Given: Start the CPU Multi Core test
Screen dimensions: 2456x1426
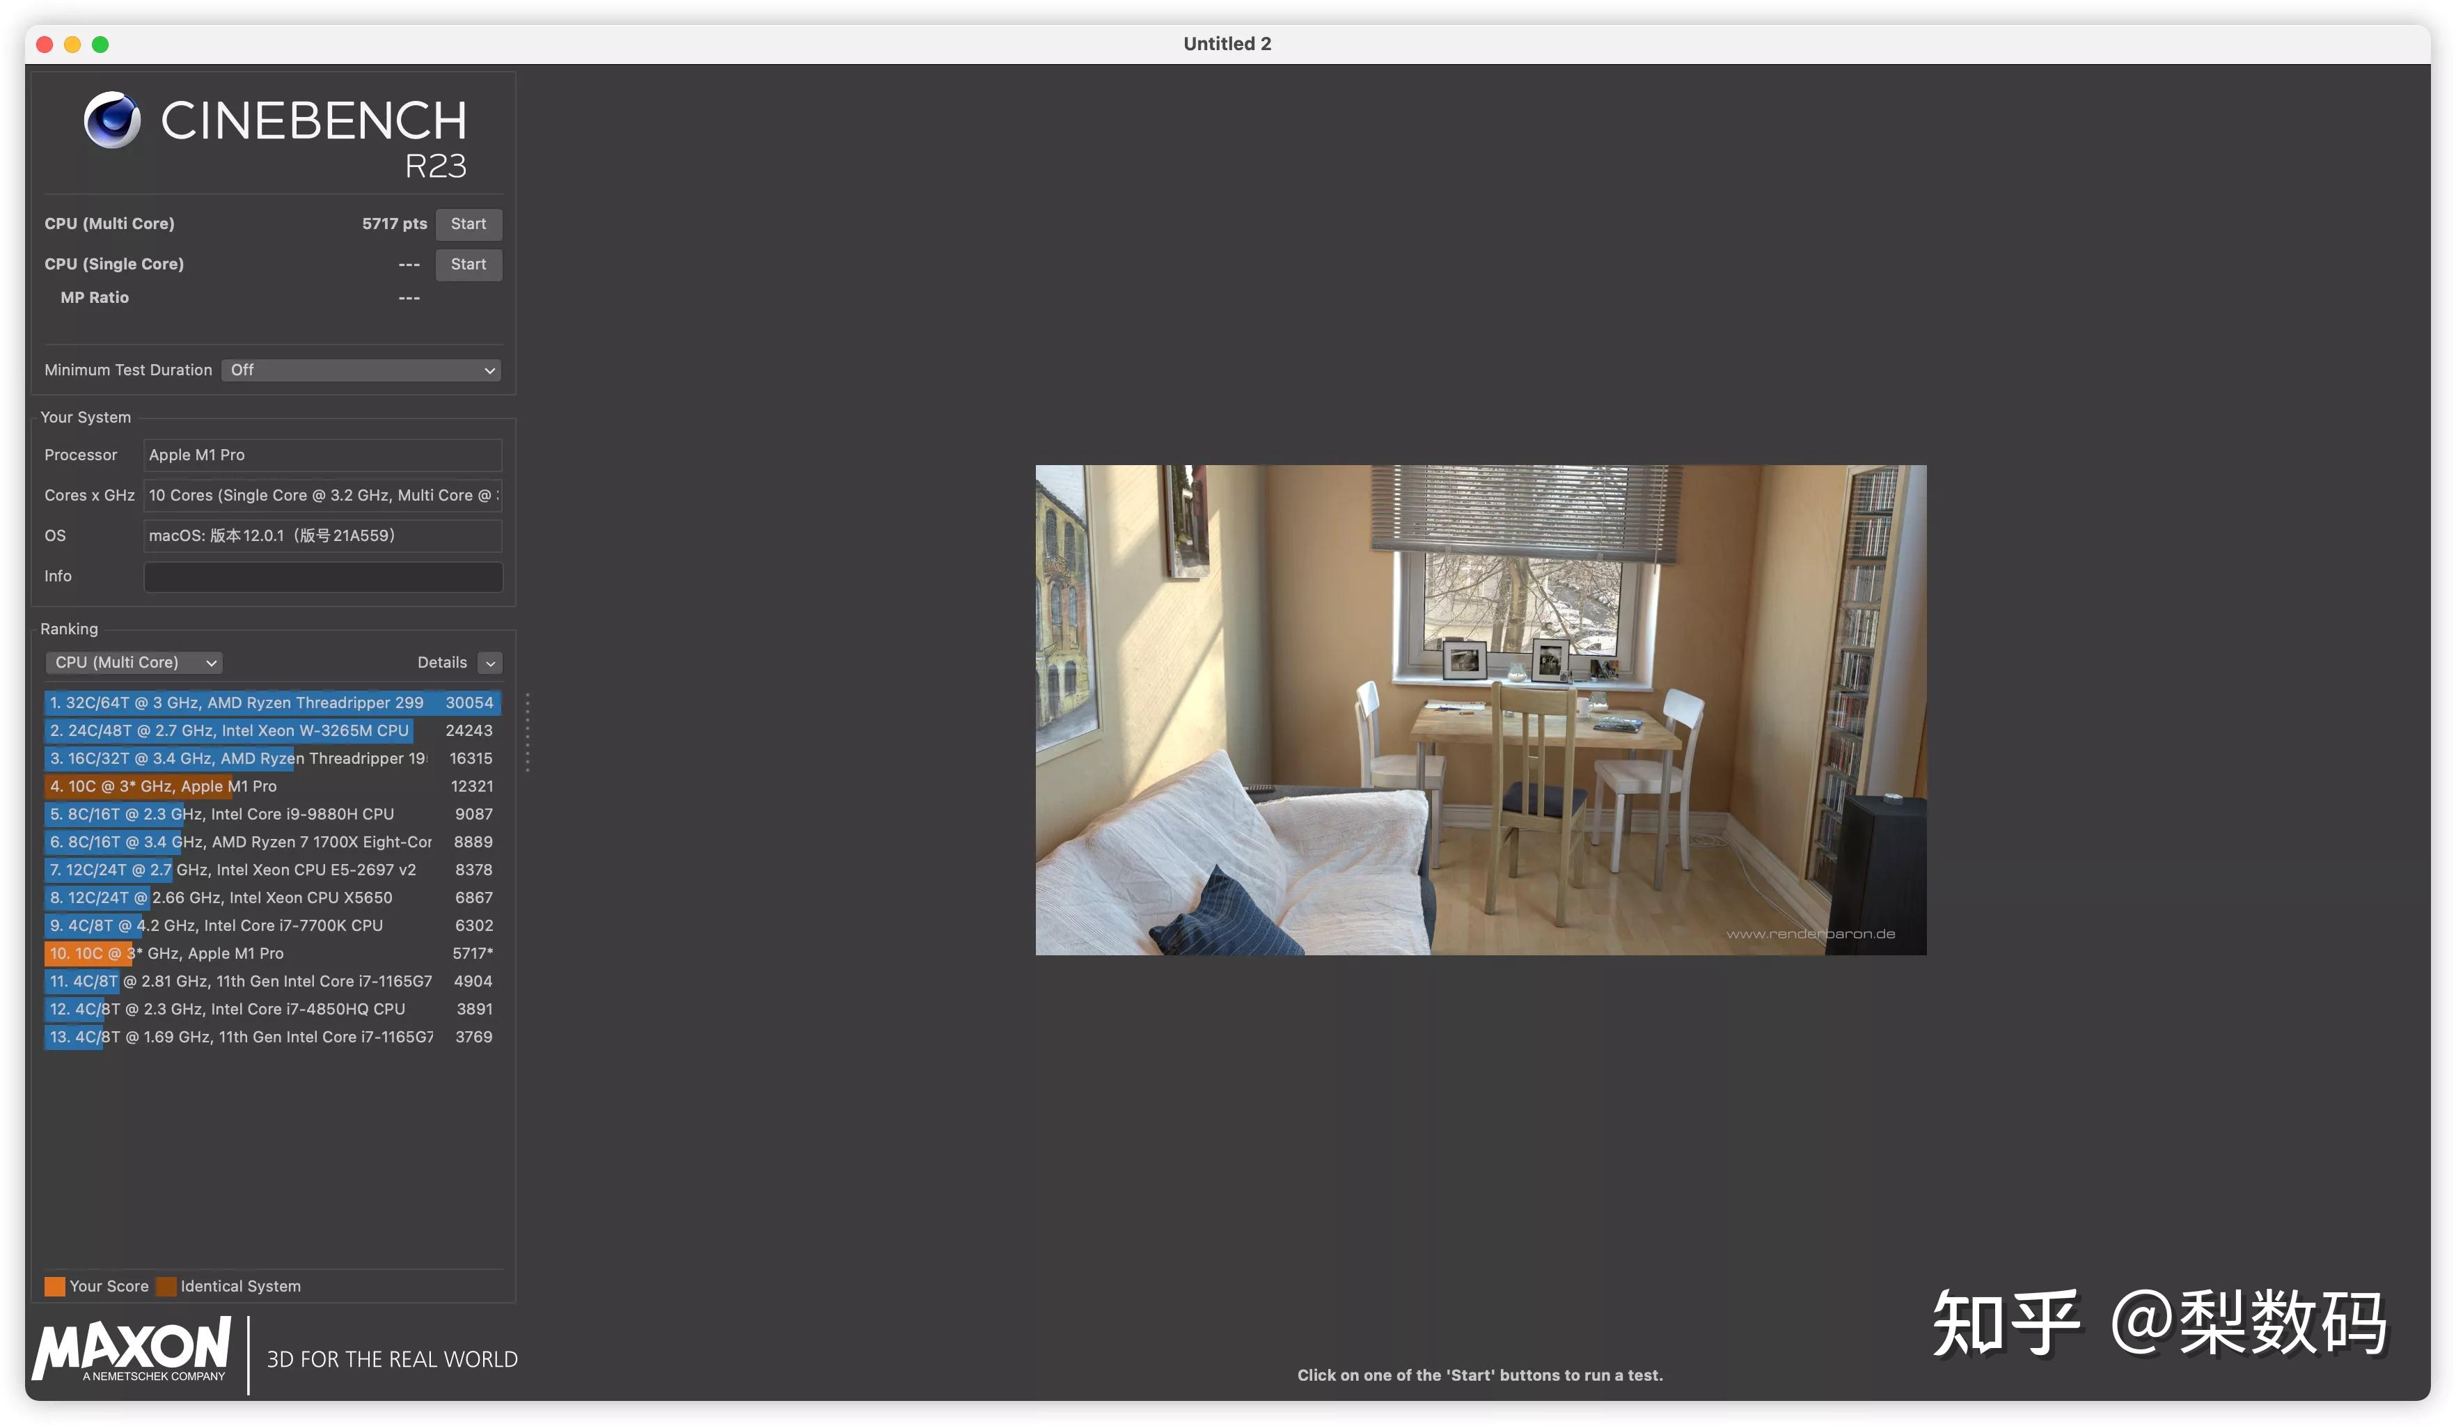Looking at the screenshot, I should point(468,224).
